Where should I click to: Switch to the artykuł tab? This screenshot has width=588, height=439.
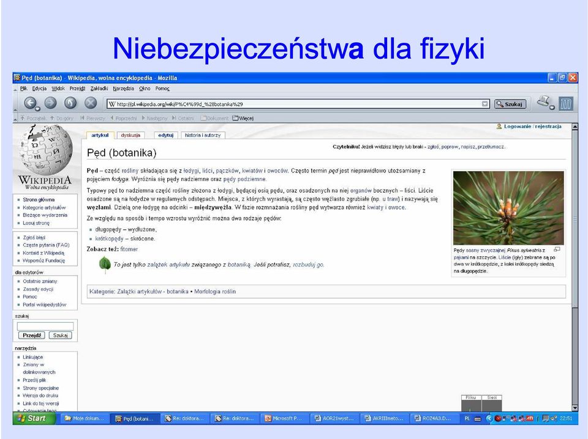coord(100,135)
